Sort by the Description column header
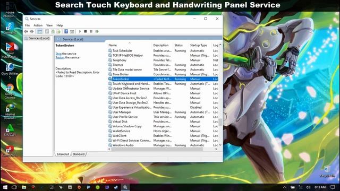The width and height of the screenshot is (340, 191). pyautogui.click(x=163, y=45)
